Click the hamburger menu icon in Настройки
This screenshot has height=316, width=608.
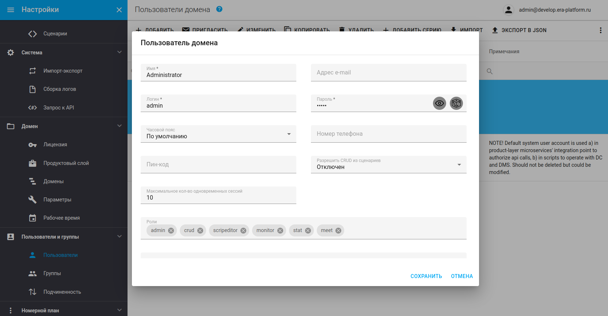[x=11, y=10]
